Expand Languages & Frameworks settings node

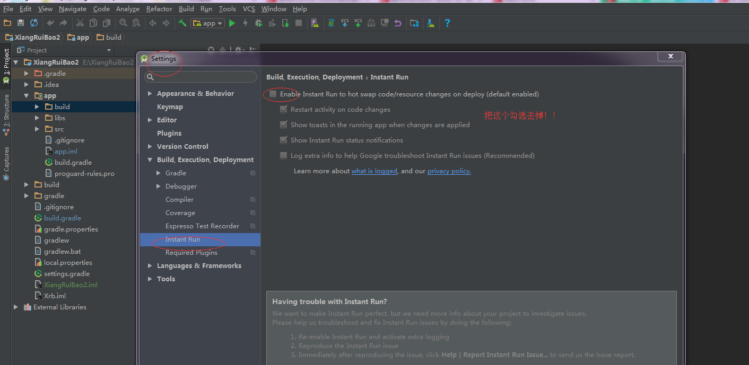pyautogui.click(x=150, y=265)
